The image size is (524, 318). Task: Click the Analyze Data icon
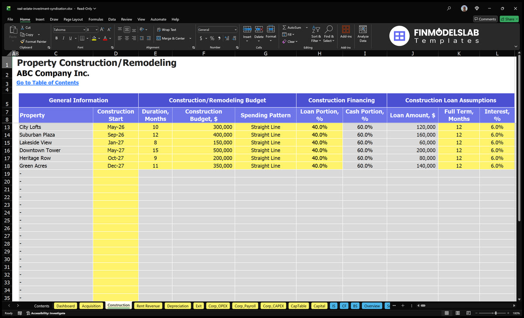point(363,29)
